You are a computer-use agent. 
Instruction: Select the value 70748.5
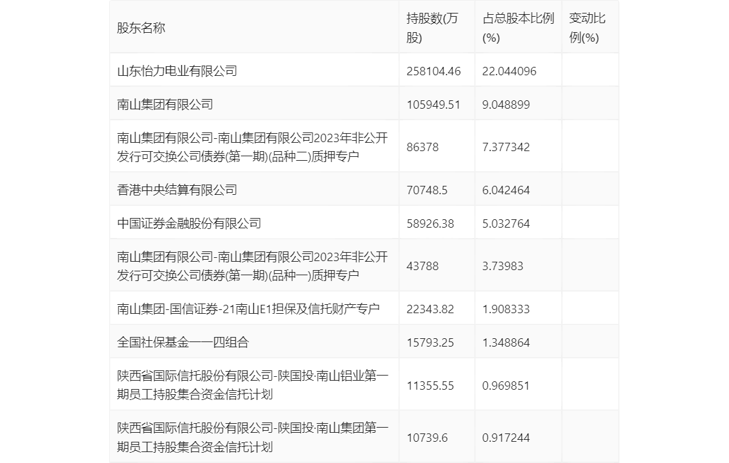click(427, 190)
